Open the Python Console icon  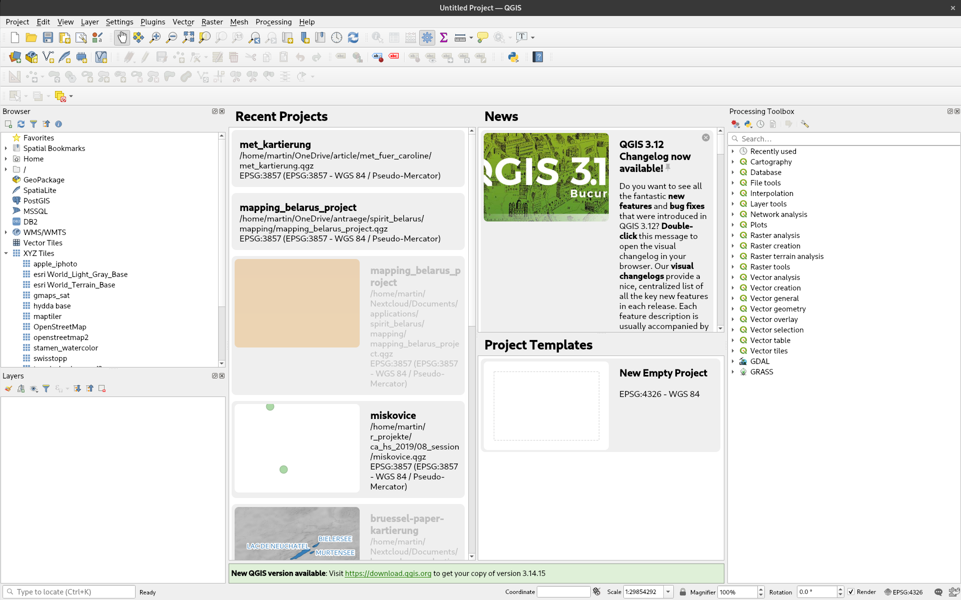513,57
